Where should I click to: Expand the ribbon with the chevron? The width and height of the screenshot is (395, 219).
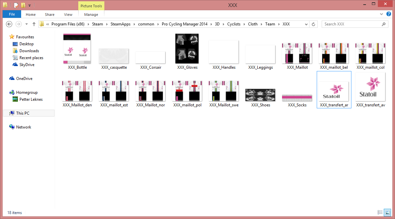382,14
